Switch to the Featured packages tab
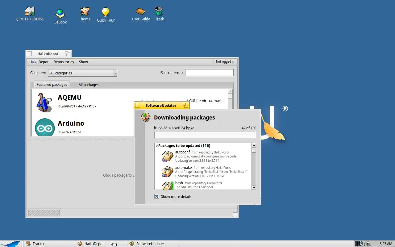The width and height of the screenshot is (395, 247). 52,84
